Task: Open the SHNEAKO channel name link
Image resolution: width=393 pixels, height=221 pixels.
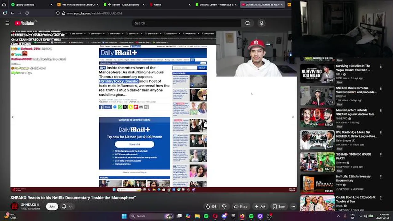Action: [29, 205]
